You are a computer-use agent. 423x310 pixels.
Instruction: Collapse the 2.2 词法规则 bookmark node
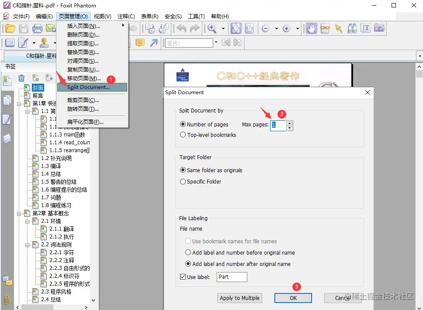coord(27,245)
